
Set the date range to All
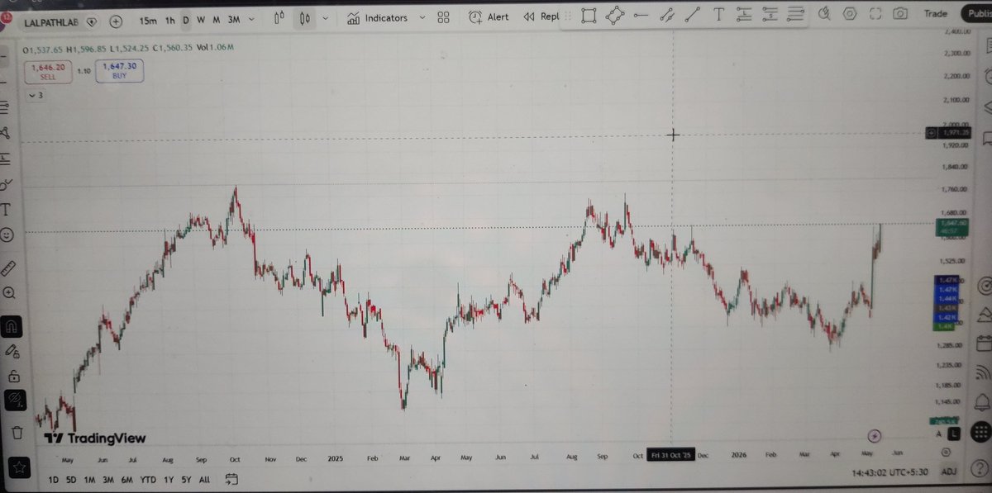tap(204, 480)
